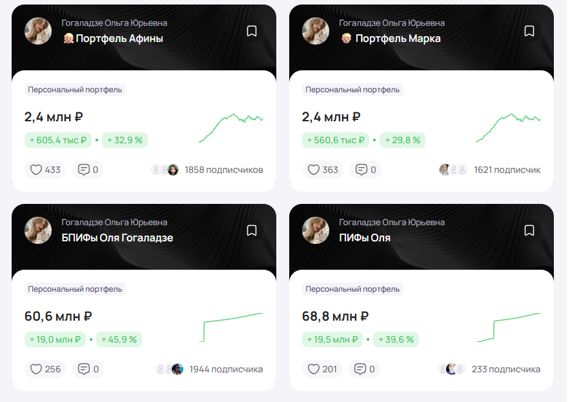Like the Портфель Марка portfolio, 363 likes
The height and width of the screenshot is (402, 570).
tap(322, 170)
